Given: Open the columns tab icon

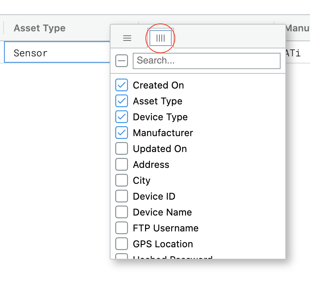Looking at the screenshot, I should [x=161, y=38].
